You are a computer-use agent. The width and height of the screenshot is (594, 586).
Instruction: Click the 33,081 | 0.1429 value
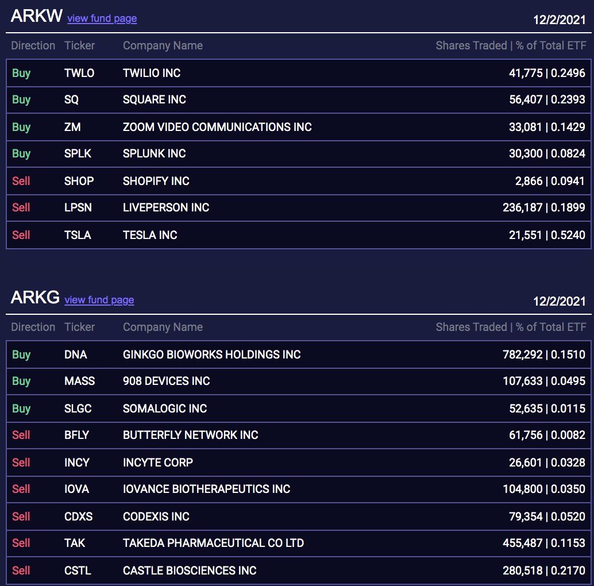[547, 127]
